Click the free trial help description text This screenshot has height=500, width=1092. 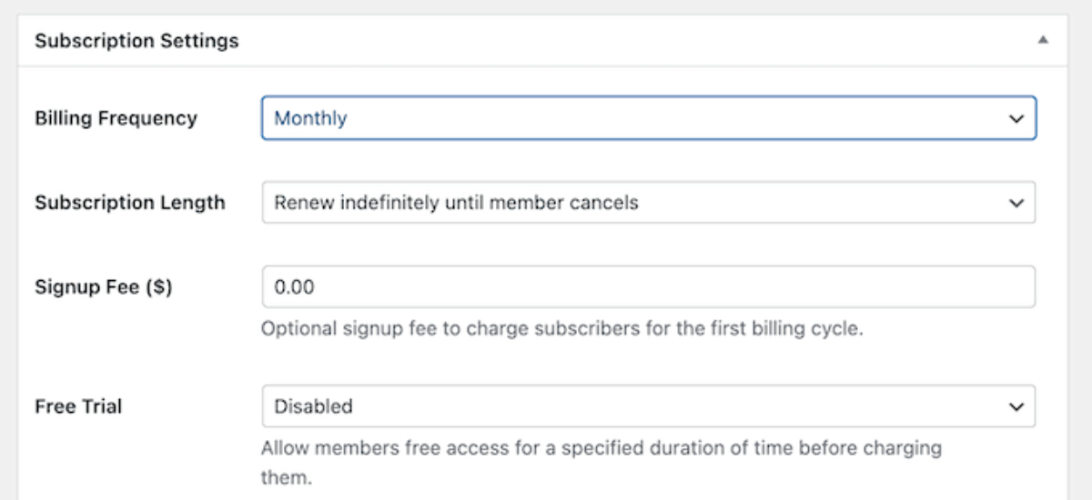(601, 448)
